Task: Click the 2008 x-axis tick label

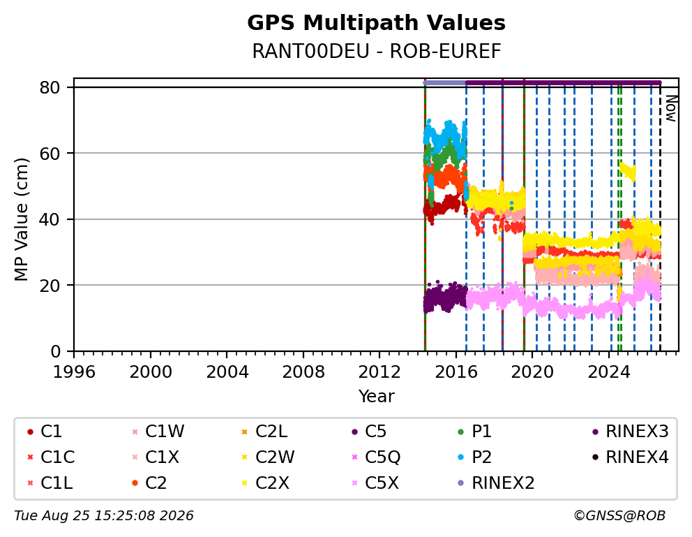Action: 303,372
